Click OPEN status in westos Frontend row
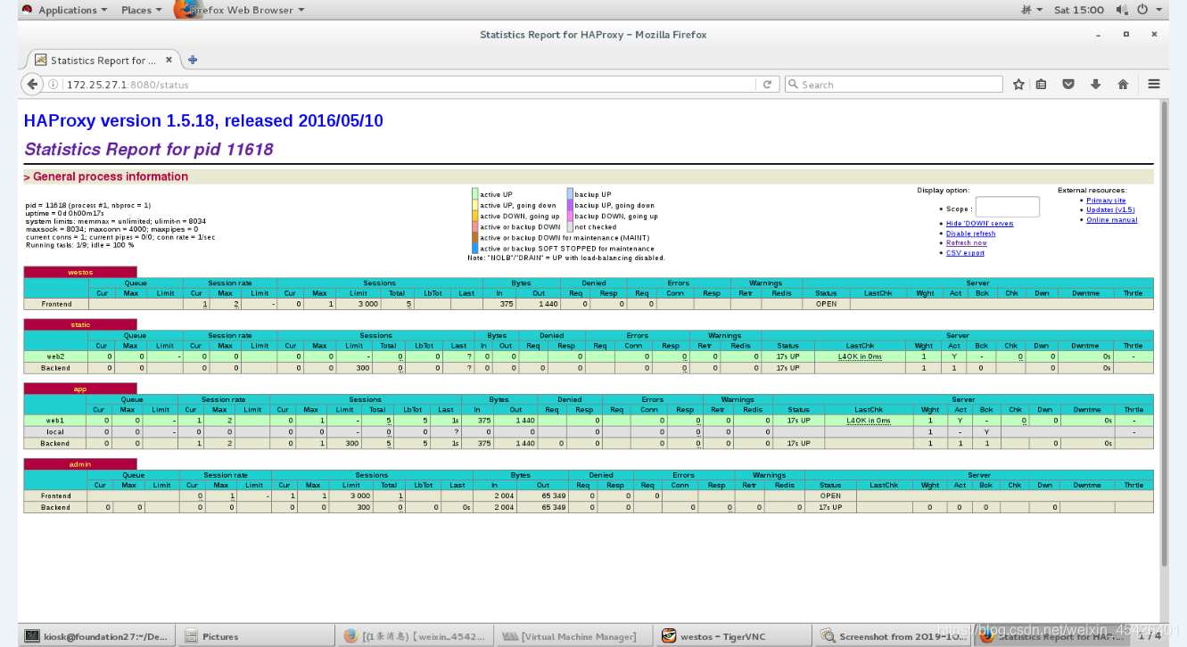 pos(826,304)
